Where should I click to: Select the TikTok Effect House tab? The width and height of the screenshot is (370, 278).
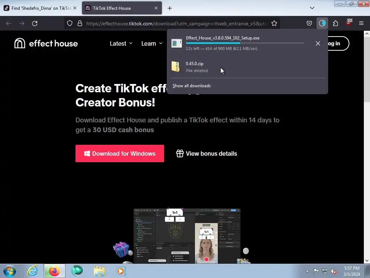click(122, 8)
